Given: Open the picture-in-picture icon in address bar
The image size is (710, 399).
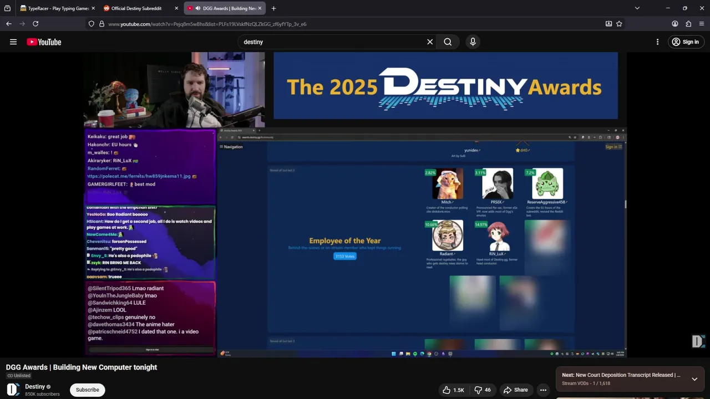Looking at the screenshot, I should pos(608,24).
